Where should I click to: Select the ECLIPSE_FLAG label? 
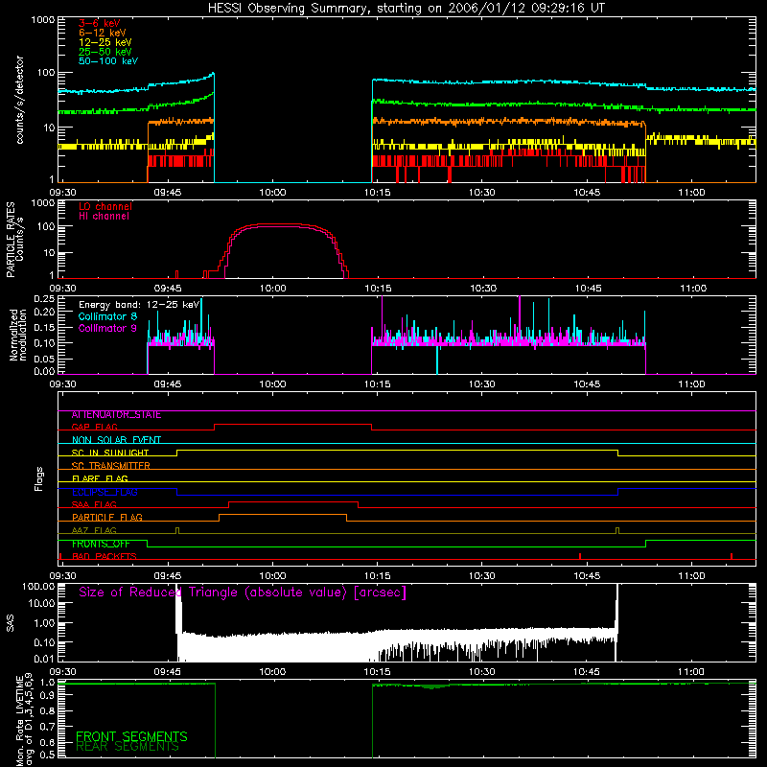coord(105,492)
